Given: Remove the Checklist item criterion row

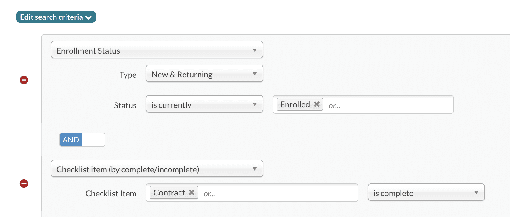Looking at the screenshot, I should coord(24,184).
